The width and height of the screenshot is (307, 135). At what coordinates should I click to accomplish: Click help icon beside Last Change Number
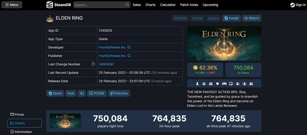(x=93, y=64)
